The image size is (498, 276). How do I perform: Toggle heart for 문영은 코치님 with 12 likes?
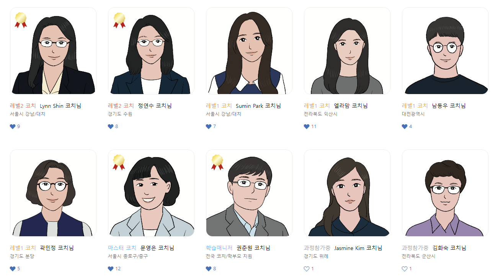[111, 269]
